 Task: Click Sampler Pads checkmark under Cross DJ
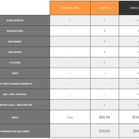pyautogui.click(x=105, y=31)
